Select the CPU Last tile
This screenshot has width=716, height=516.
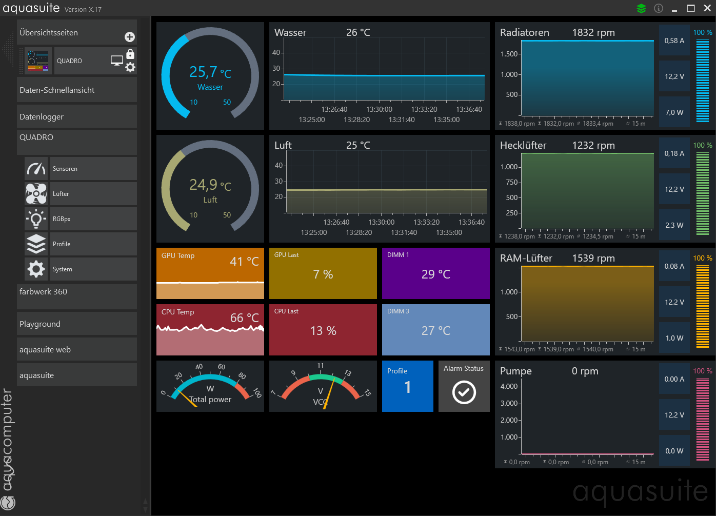point(323,330)
